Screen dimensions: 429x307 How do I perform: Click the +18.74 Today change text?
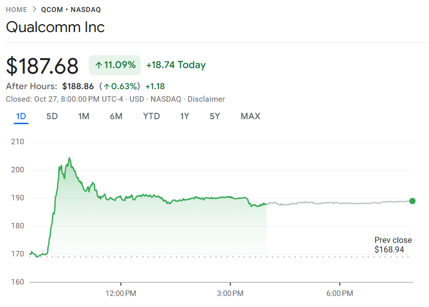[176, 65]
